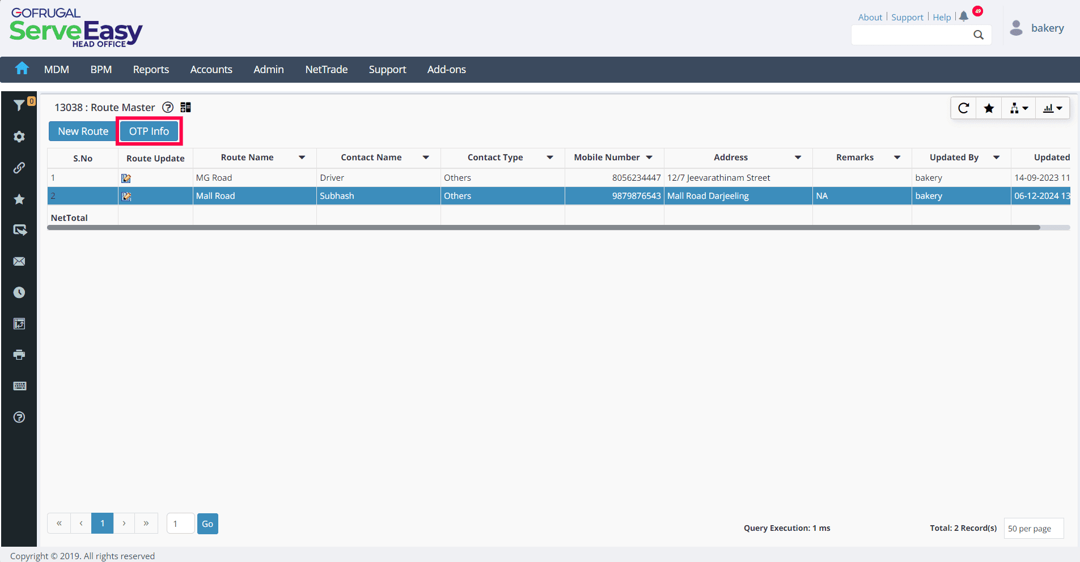Open the MDM menu
Screen dimensions: 1080x562
point(57,69)
